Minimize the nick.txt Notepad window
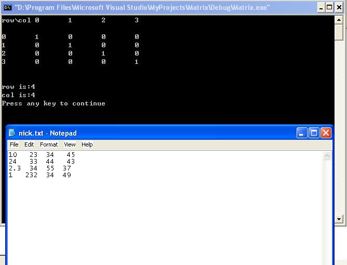 coord(302,133)
